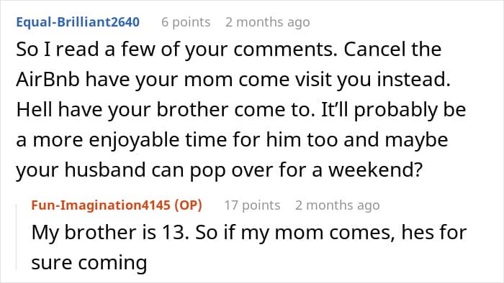
Task: Open Equal-Brilliant2640's user profile
Action: coord(78,22)
